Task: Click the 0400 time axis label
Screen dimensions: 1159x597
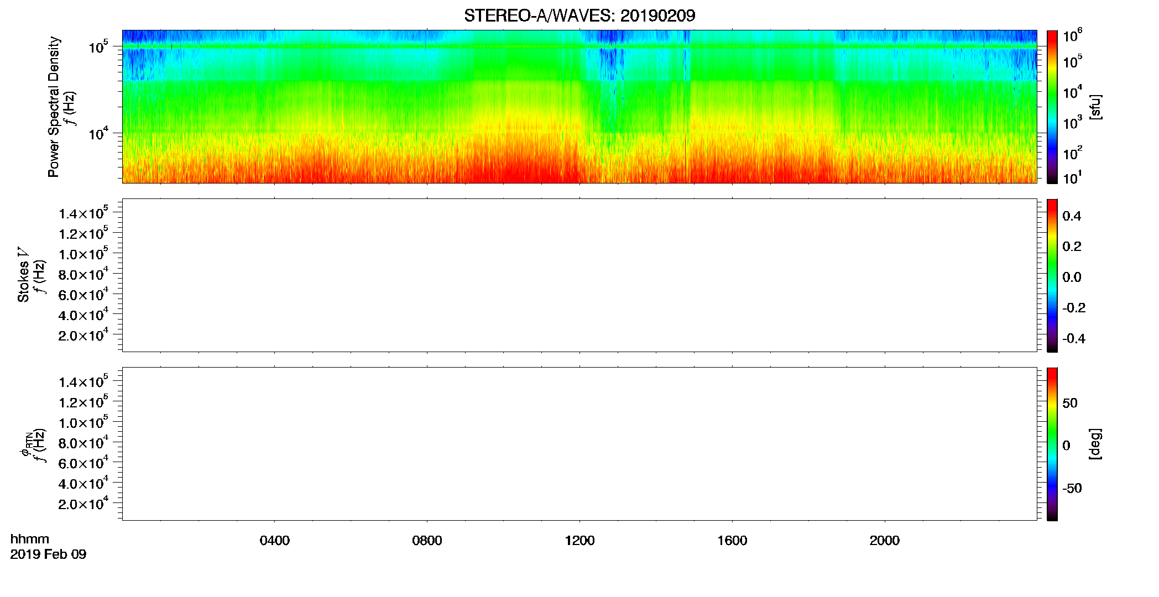Action: point(275,541)
